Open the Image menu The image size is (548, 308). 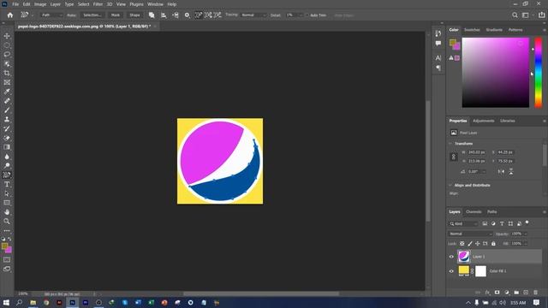40,4
